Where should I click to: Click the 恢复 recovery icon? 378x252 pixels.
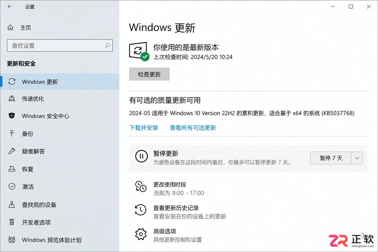[x=12, y=169]
